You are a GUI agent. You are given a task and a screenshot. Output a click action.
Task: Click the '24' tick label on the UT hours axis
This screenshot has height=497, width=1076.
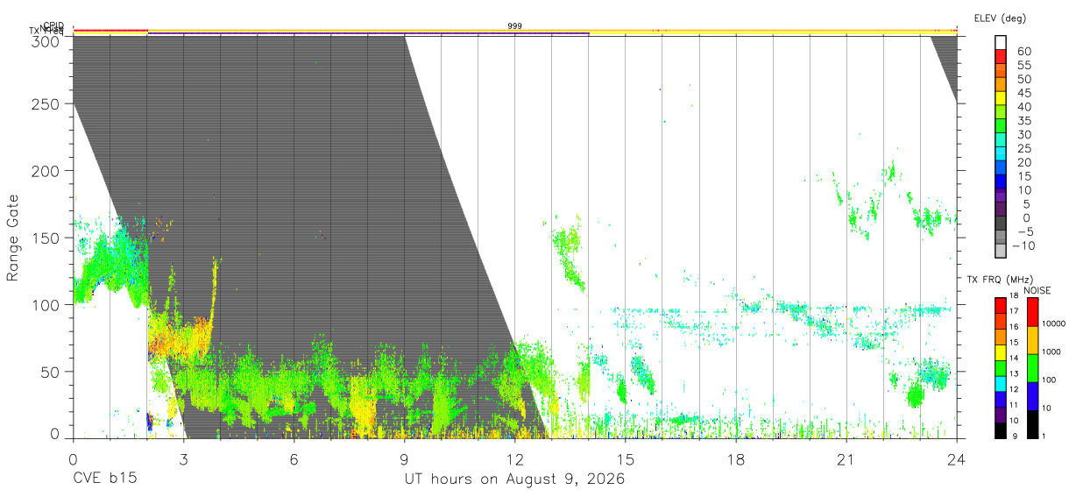[957, 458]
